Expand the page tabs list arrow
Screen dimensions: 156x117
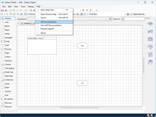[x=18, y=23]
